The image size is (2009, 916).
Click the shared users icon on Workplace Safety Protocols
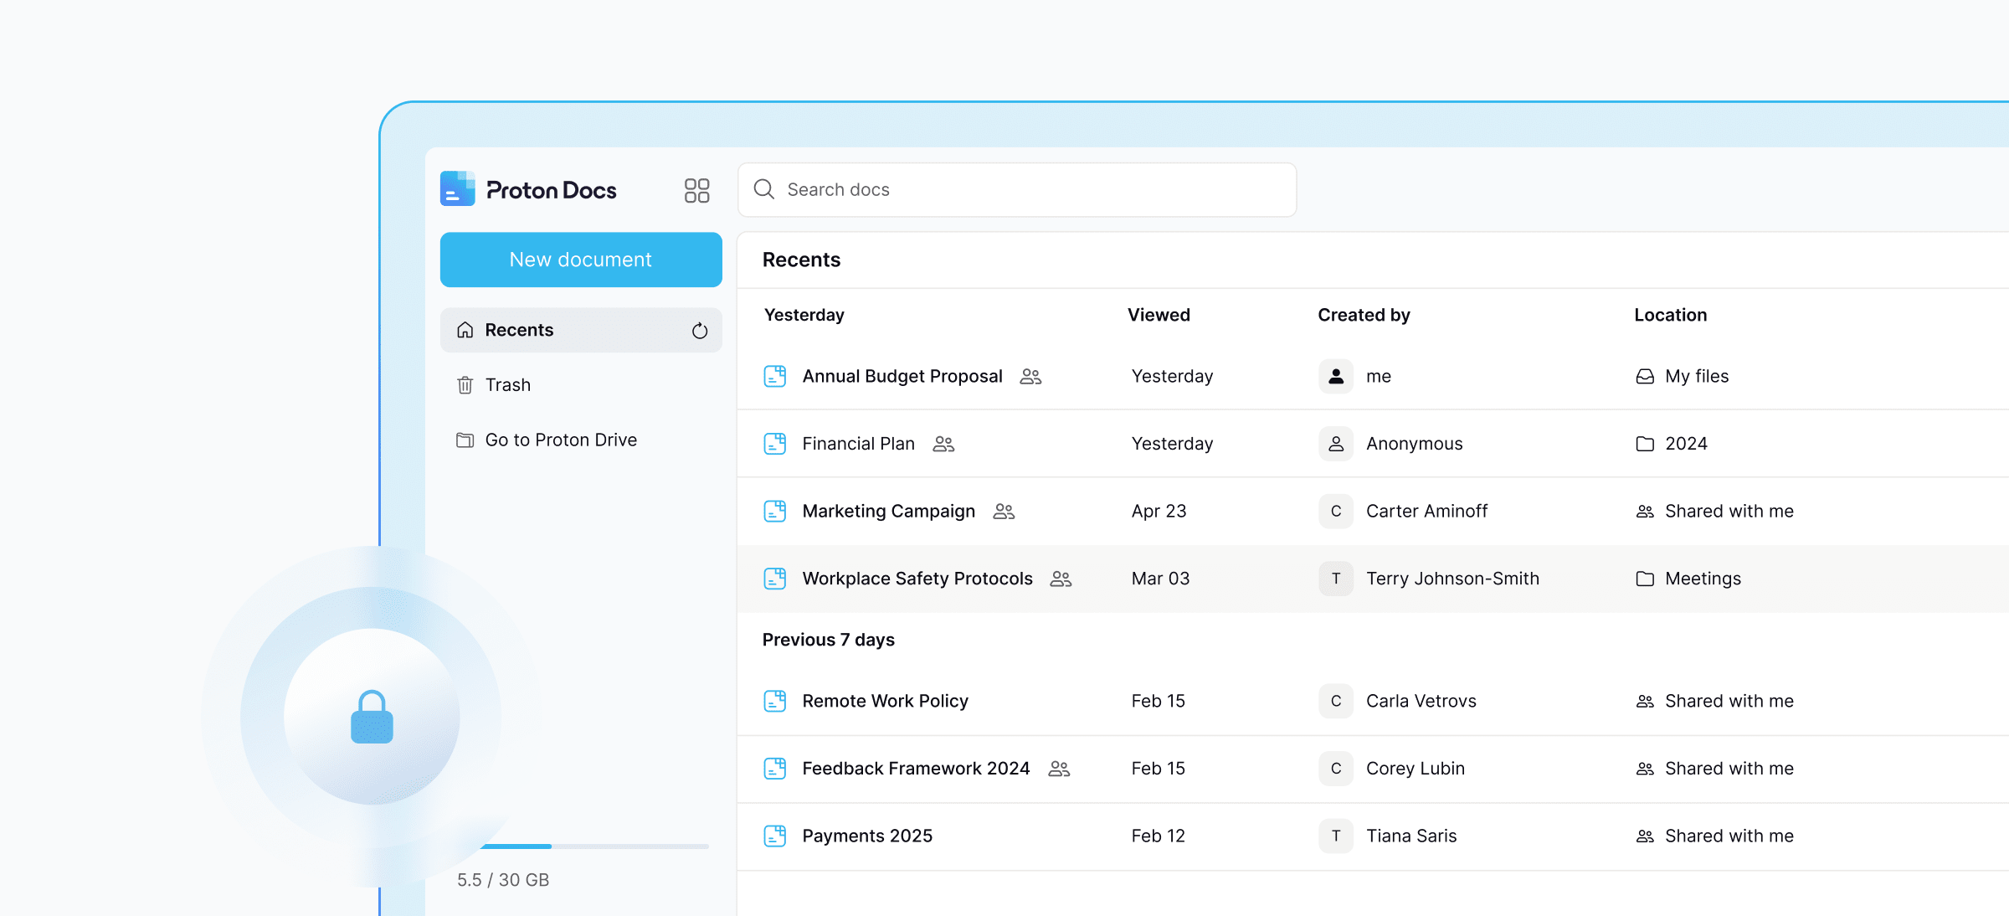click(x=1061, y=579)
